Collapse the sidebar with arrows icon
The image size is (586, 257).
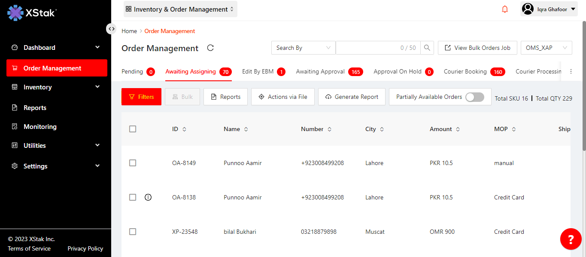pyautogui.click(x=111, y=29)
